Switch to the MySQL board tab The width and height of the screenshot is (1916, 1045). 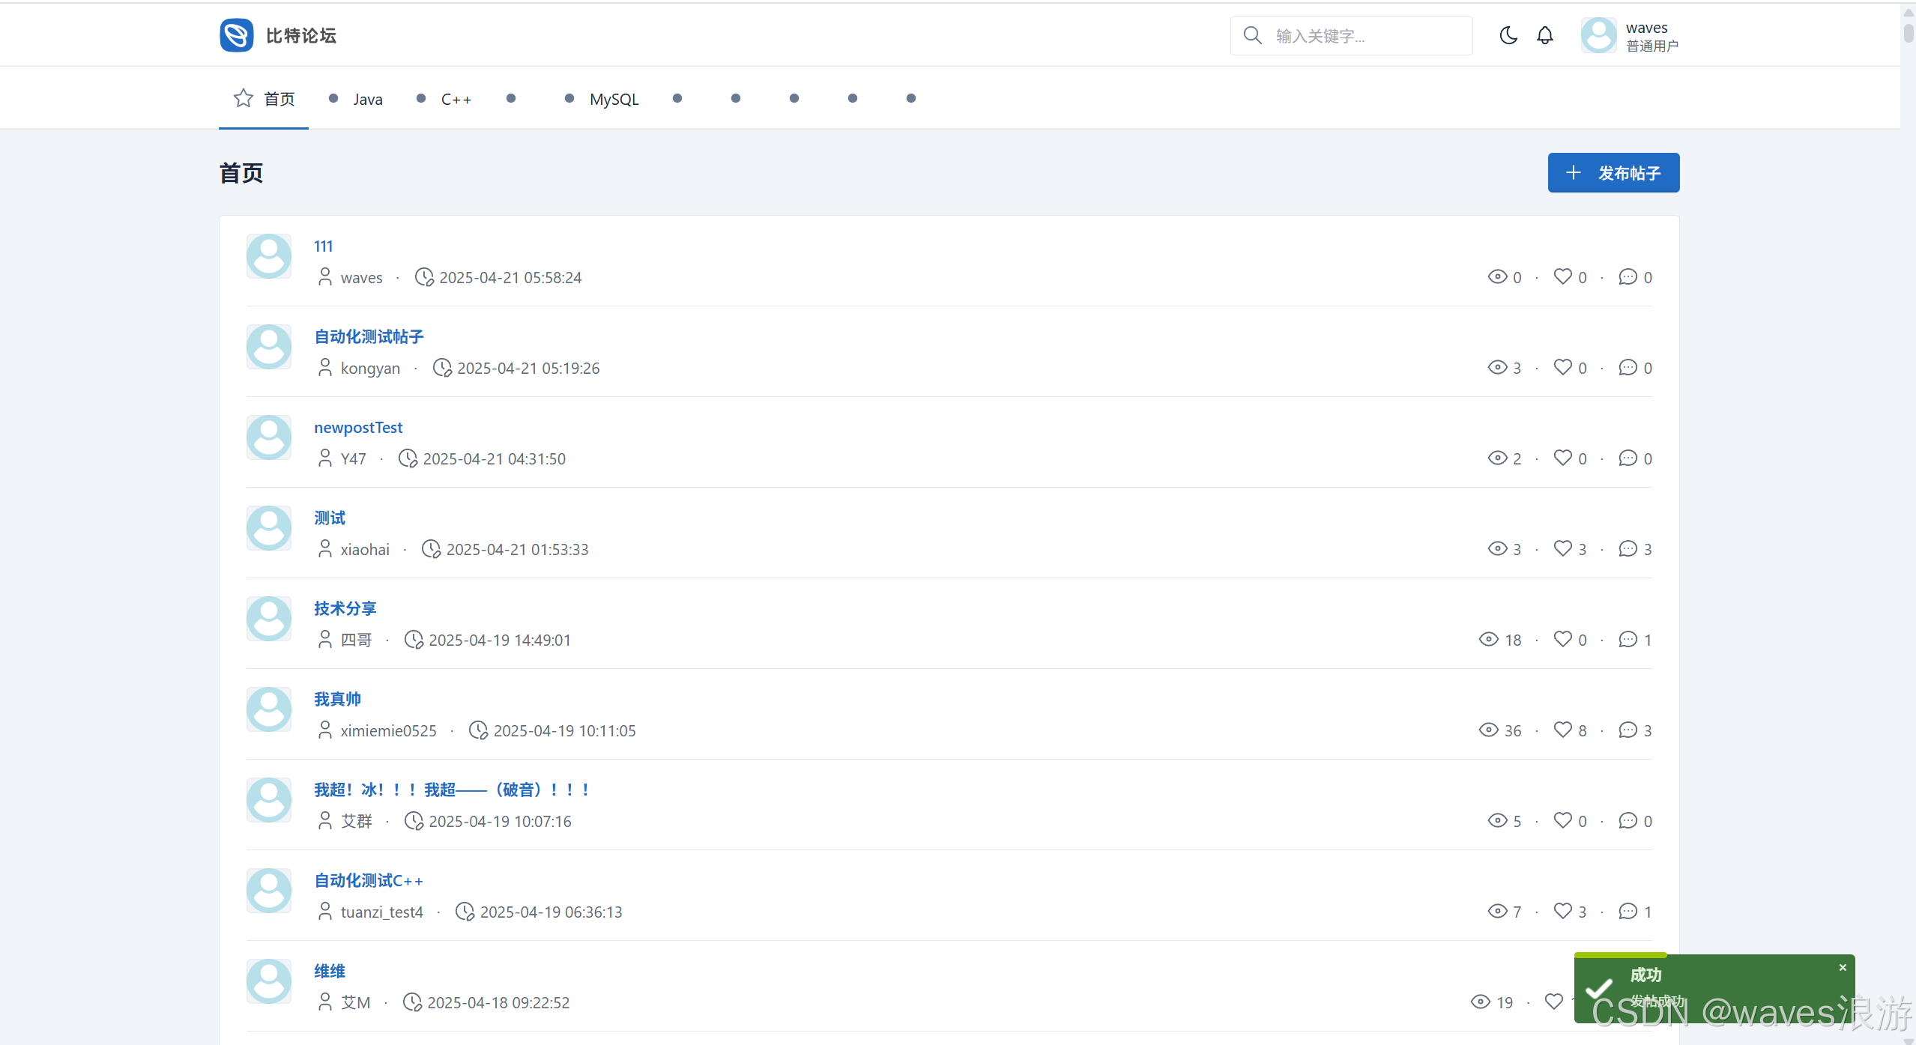point(614,99)
